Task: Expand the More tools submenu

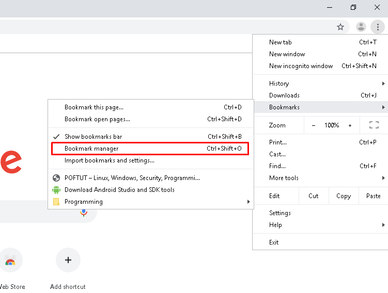Action: coord(321,178)
